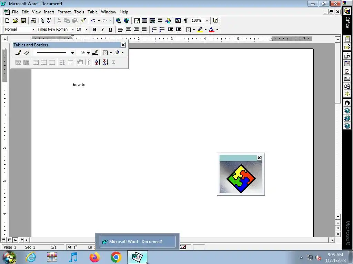Toggle Show/Hide paragraph marks

pos(186,21)
